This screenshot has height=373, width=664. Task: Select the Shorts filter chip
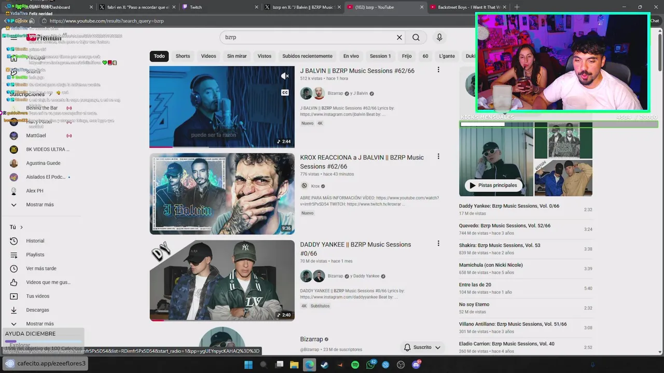(x=183, y=56)
